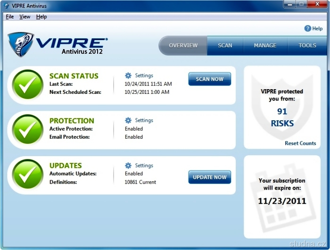Click the Next Scheduled Scan label

coord(75,92)
